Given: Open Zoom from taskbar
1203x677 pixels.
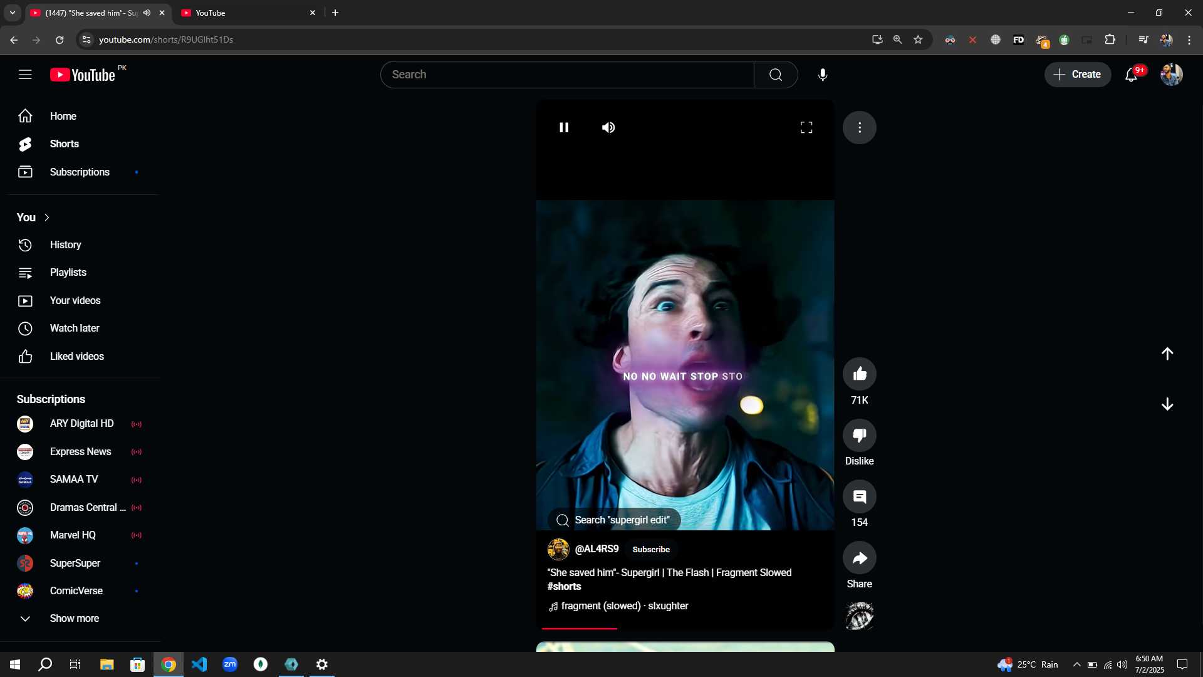Looking at the screenshot, I should tap(230, 664).
